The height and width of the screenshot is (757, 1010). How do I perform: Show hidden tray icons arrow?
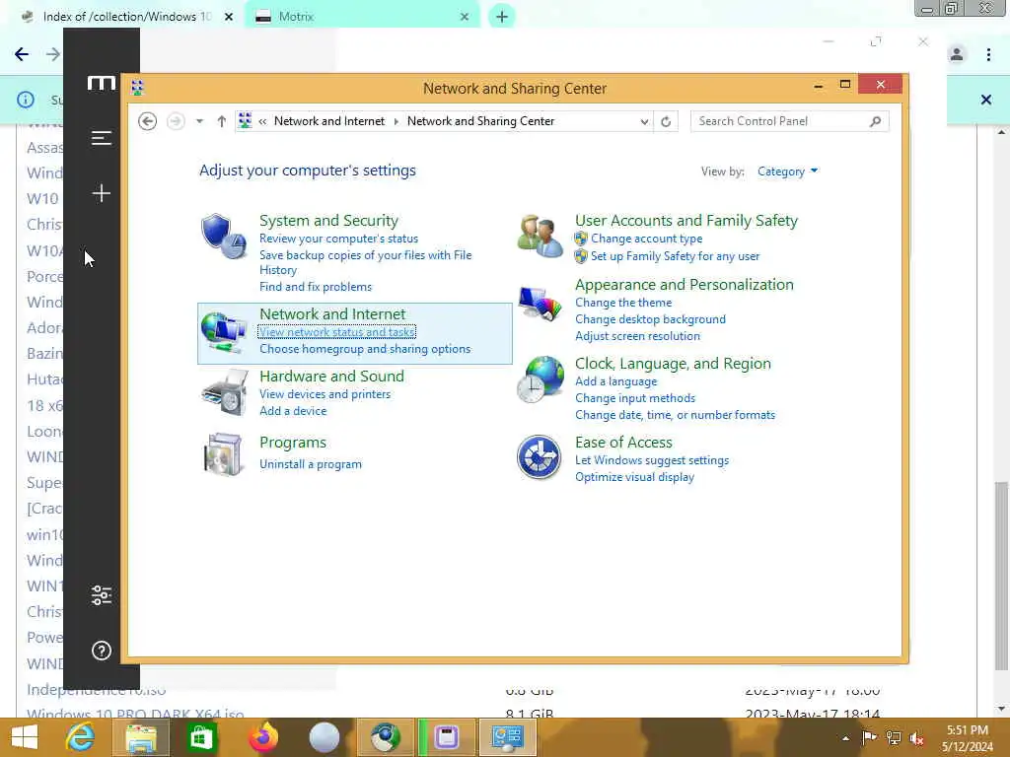click(x=845, y=738)
